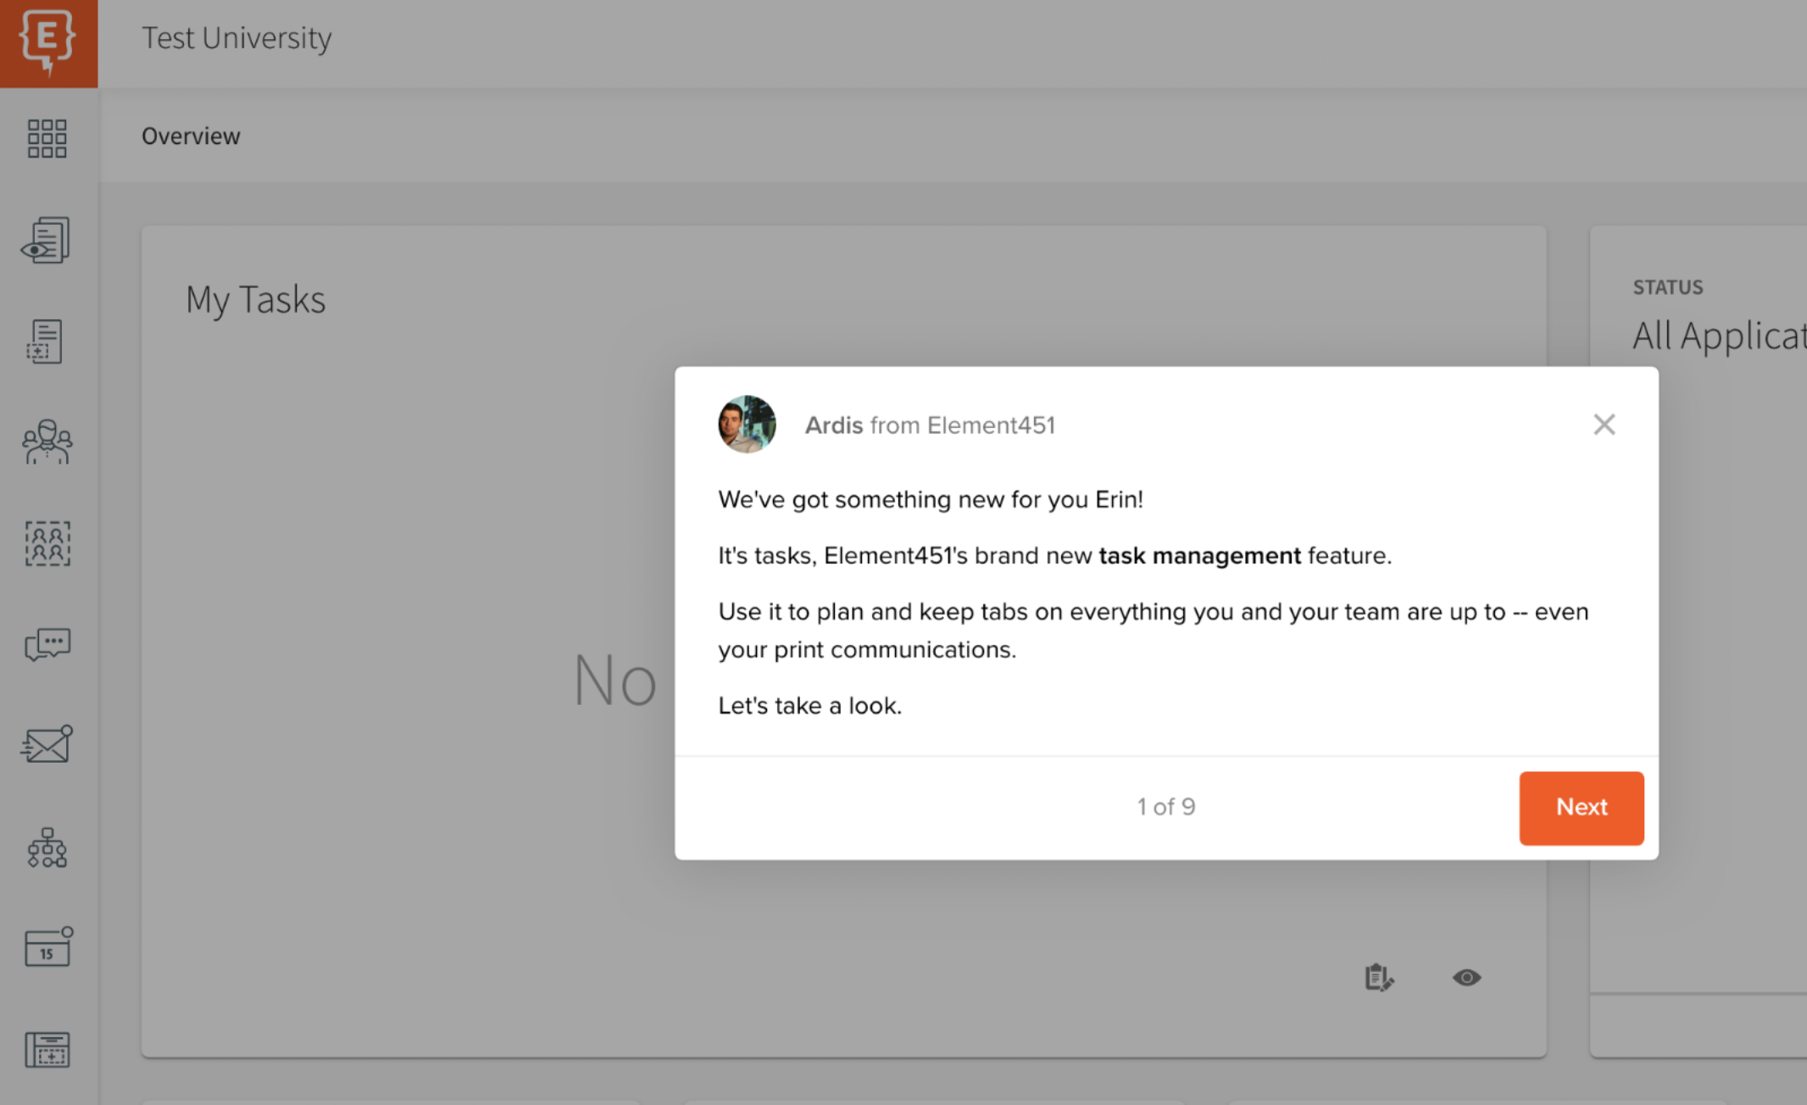Select the Overview tab
Screen dimensions: 1807x1105
[191, 136]
